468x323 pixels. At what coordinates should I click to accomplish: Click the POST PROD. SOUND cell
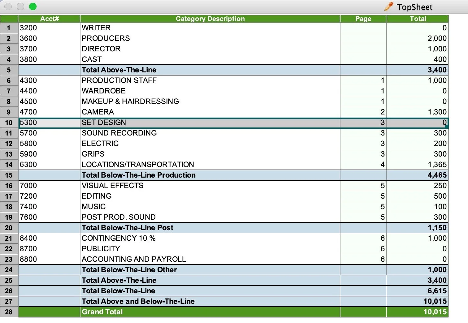pos(210,217)
